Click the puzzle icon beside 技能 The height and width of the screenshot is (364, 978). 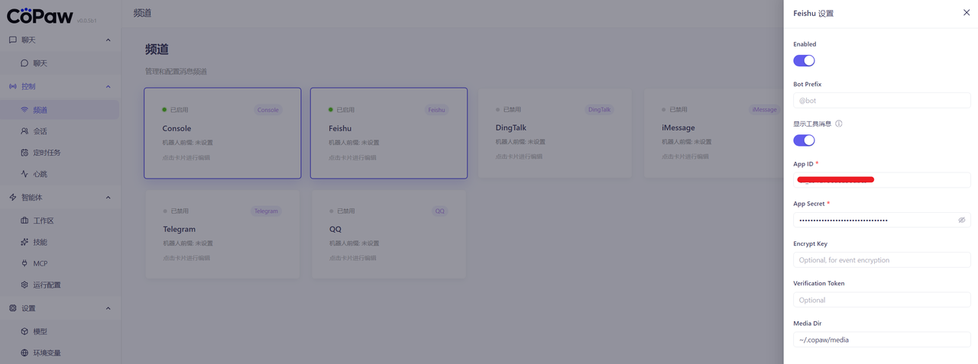point(24,242)
